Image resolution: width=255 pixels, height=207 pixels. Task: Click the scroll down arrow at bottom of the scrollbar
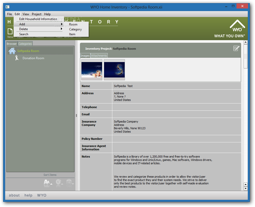click(x=245, y=189)
